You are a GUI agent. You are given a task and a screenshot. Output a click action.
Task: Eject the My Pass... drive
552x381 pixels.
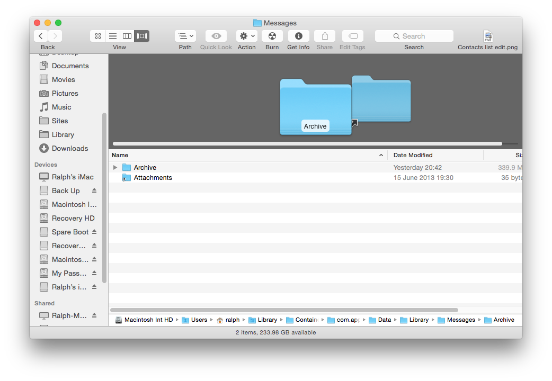pos(94,273)
